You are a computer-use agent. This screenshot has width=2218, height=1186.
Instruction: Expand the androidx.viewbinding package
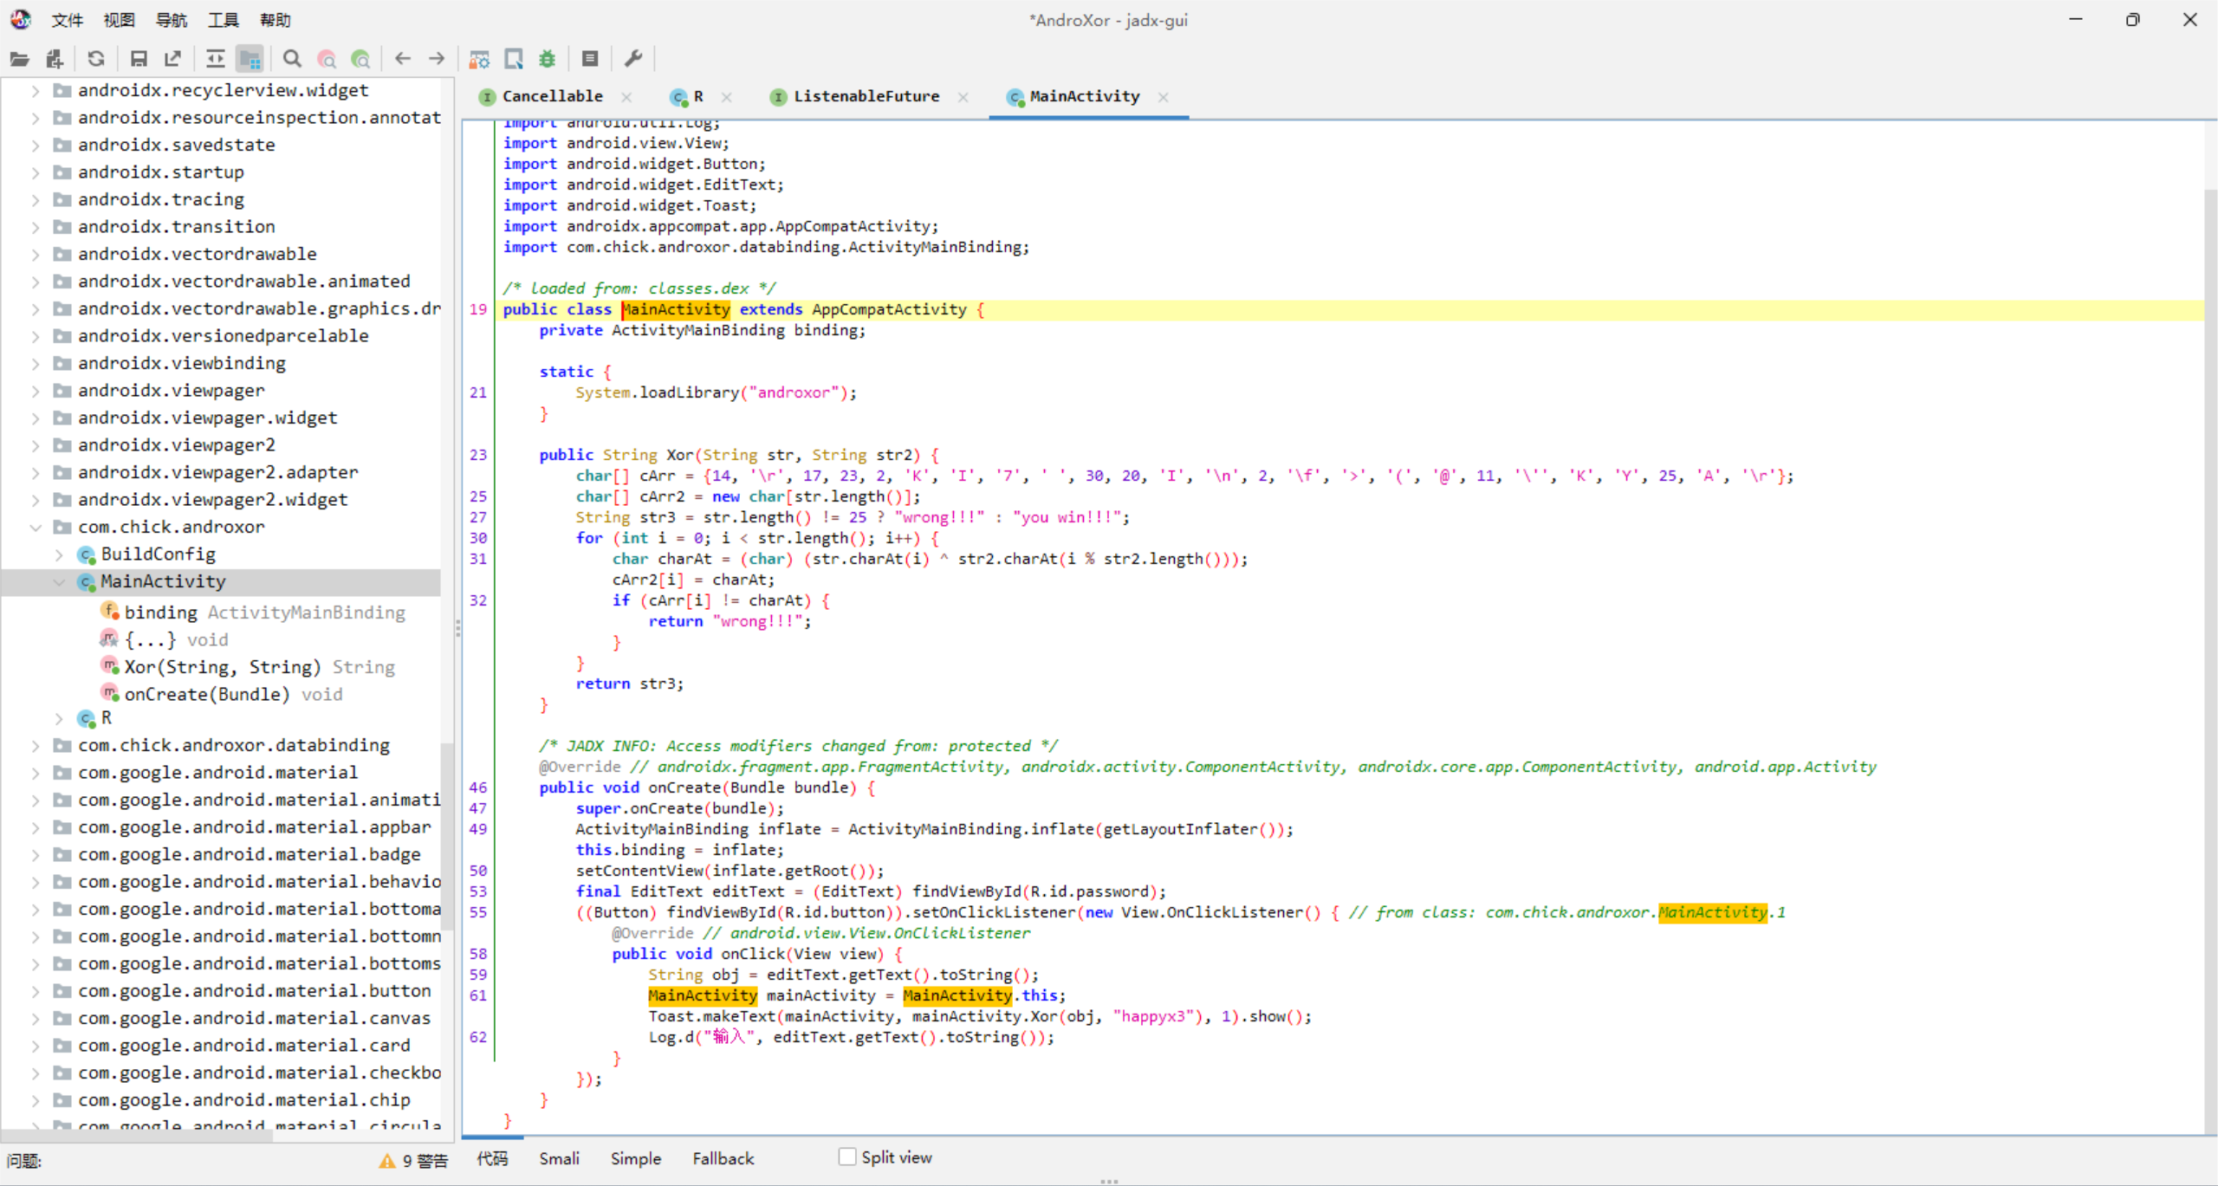click(x=36, y=363)
